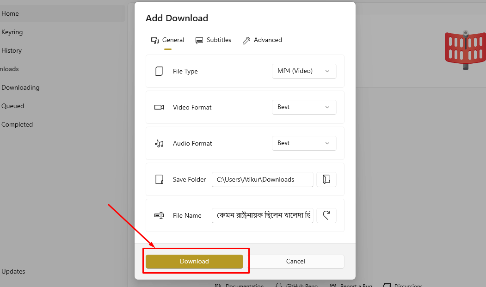Switch to the Subtitles tab

pyautogui.click(x=213, y=40)
